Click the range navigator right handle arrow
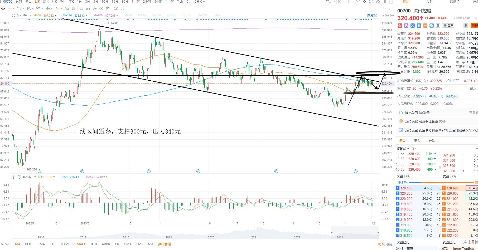Screen dimensions: 478x250 [378, 232]
